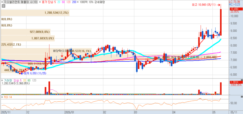This screenshot has width=243, height=114.
Task: Select the salmon 120-day price average label
Action: [x=69, y=2]
